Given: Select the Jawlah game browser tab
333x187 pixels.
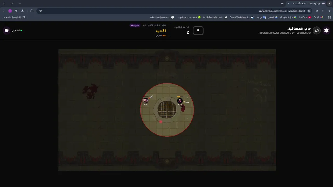Looking at the screenshot, I should coord(306,3).
